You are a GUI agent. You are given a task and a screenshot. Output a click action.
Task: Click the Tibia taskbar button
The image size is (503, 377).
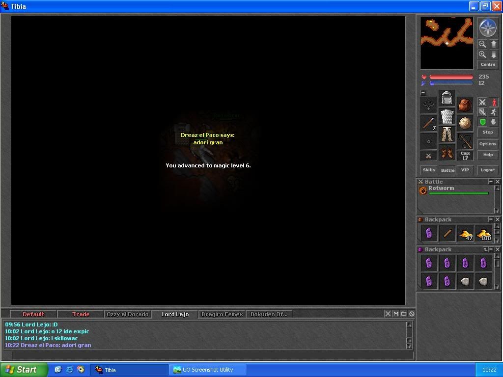pos(129,370)
